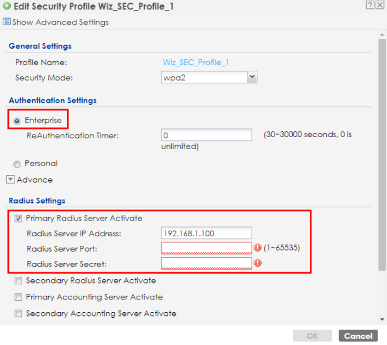Viewport: 387px width, 345px height.
Task: Click the green Edit Security Profile title icon
Action: pos(6,6)
